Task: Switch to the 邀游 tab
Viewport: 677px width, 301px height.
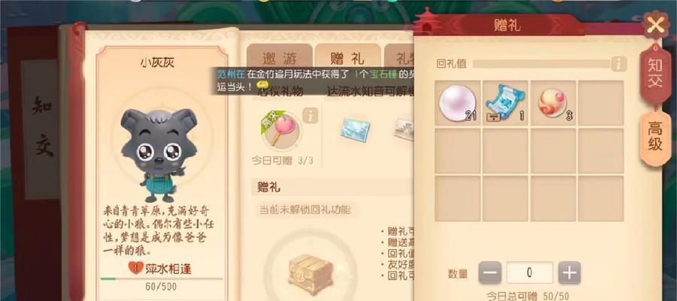Action: tap(279, 58)
